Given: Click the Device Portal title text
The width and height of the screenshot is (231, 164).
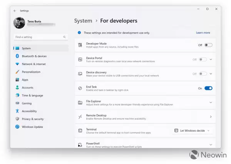Looking at the screenshot, I should pos(94,58).
